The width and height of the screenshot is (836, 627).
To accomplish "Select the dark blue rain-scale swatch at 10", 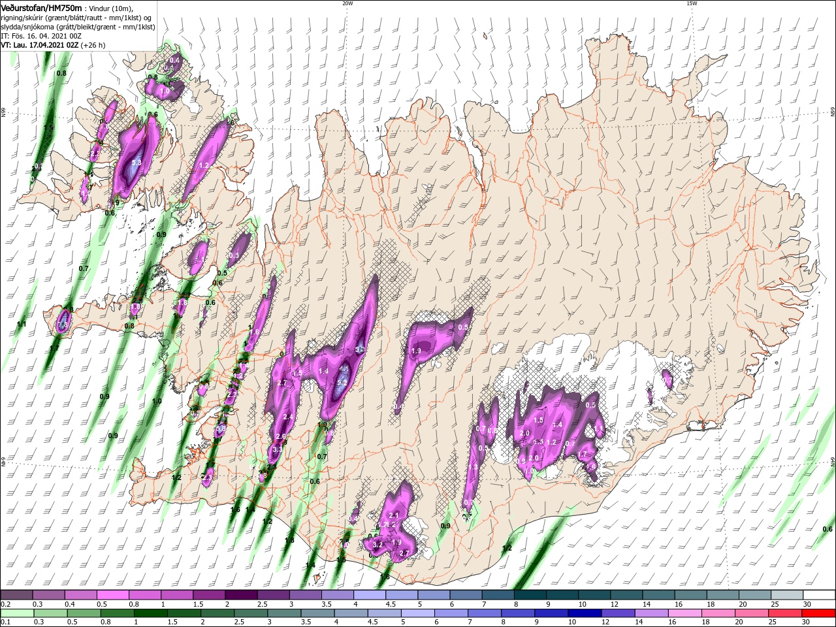I will [x=585, y=613].
